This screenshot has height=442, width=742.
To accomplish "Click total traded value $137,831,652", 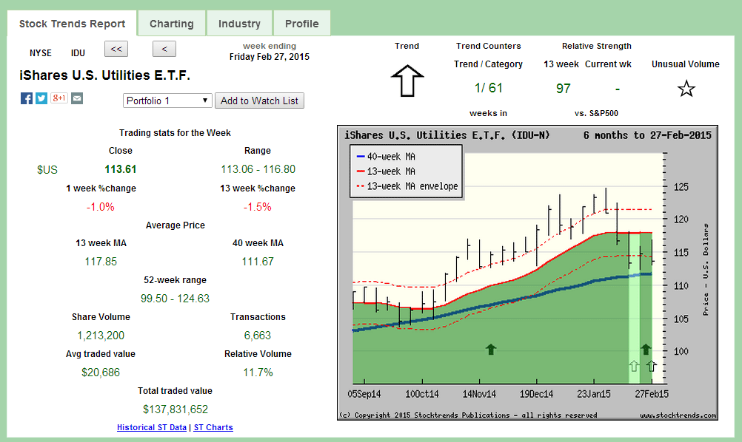I will pyautogui.click(x=176, y=409).
